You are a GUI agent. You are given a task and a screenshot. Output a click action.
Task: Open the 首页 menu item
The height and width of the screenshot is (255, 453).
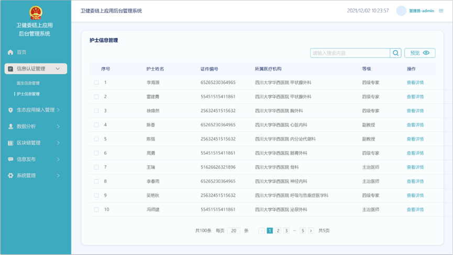21,52
